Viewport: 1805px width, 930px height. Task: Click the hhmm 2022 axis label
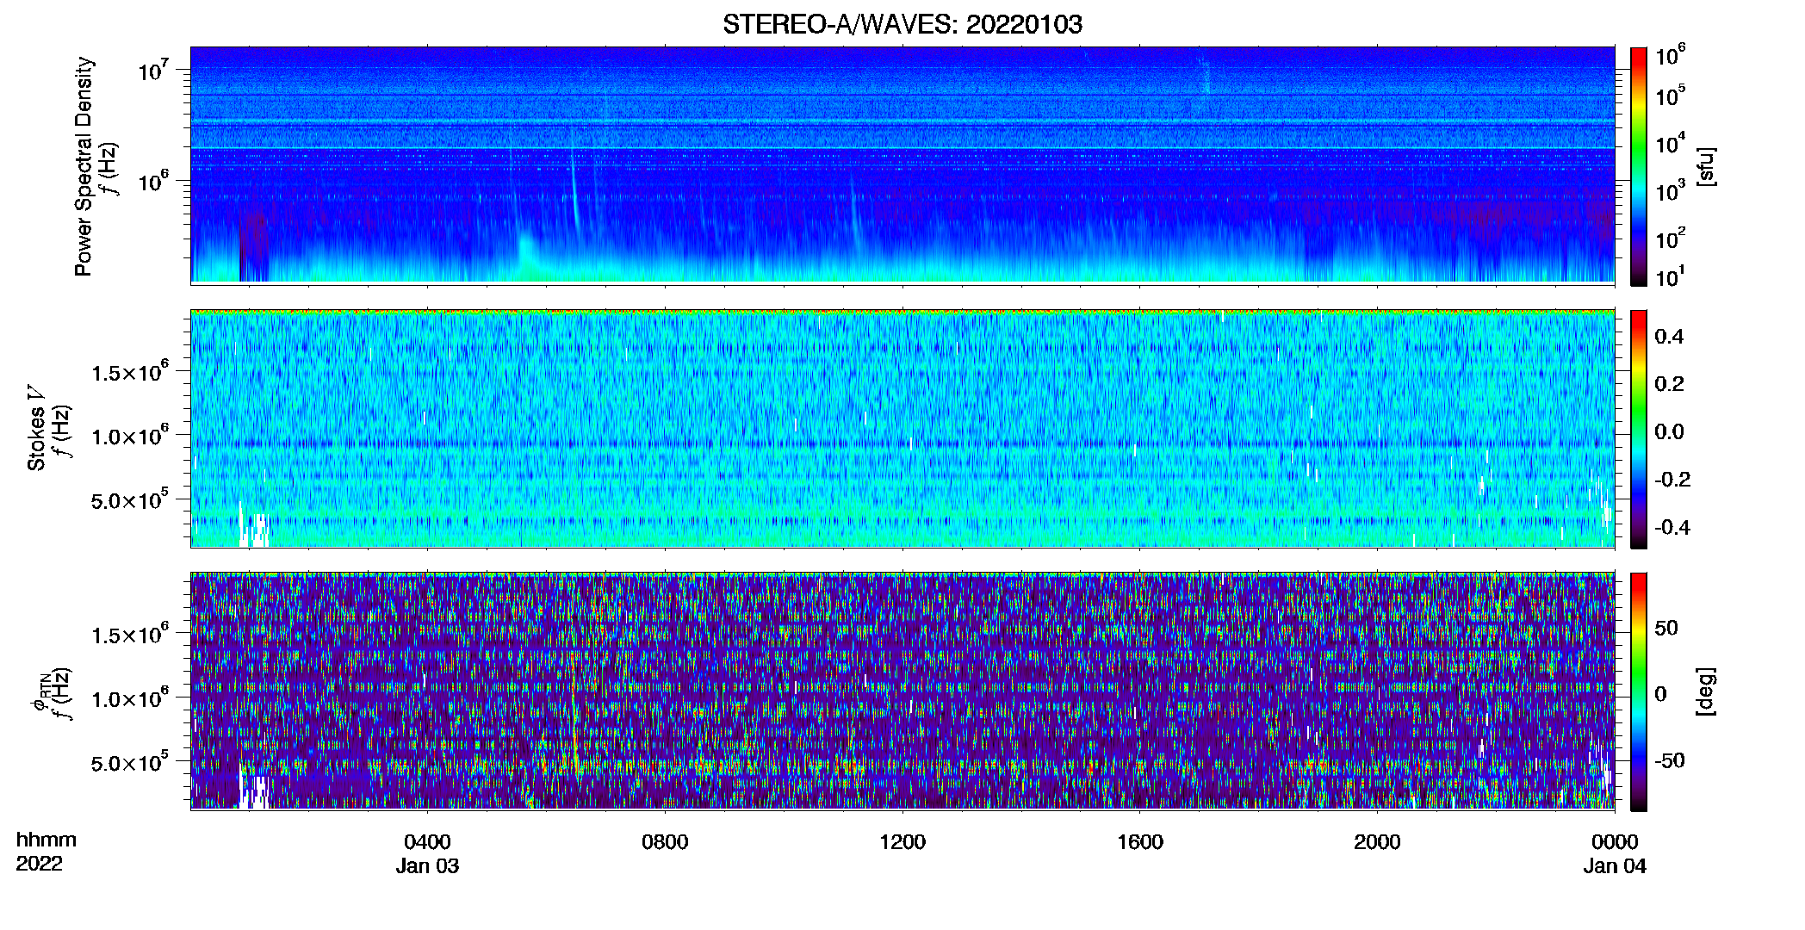pyautogui.click(x=47, y=852)
